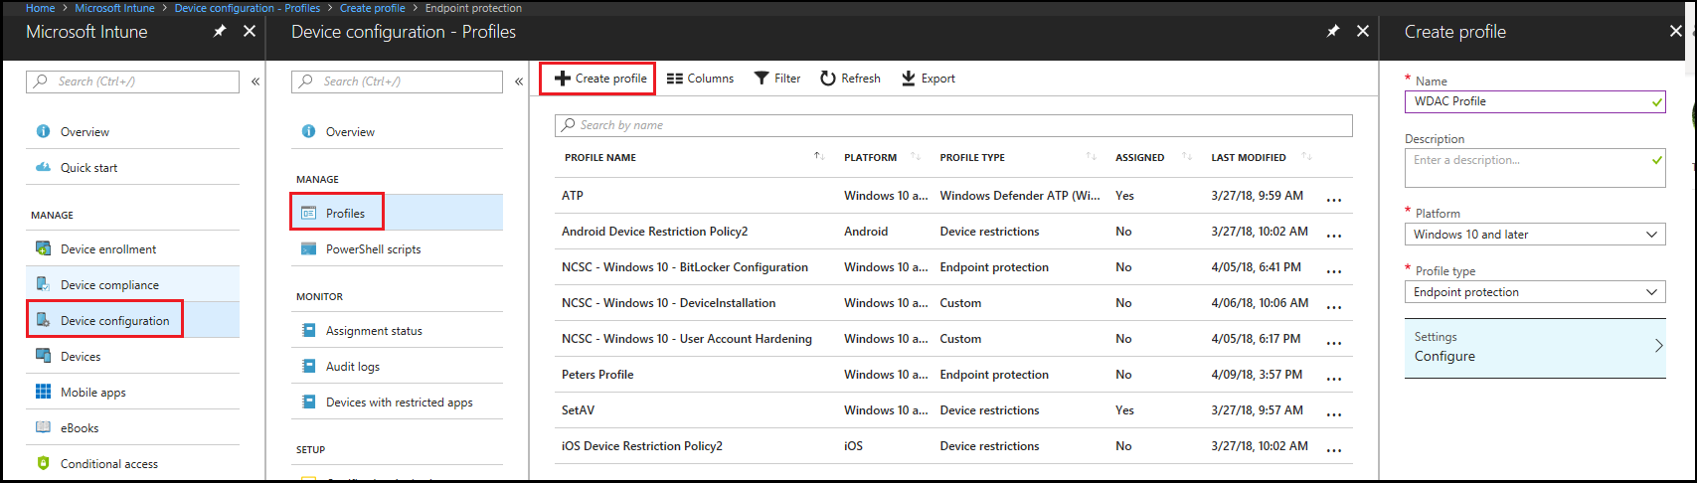Open Settings Configure panel

1534,348
